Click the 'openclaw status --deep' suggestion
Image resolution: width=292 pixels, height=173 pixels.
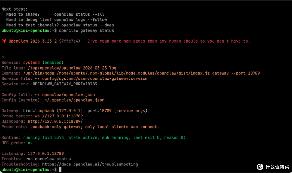(88, 25)
